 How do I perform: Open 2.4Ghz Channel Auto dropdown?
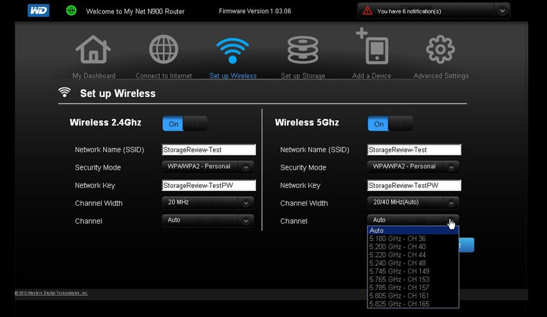click(x=208, y=221)
